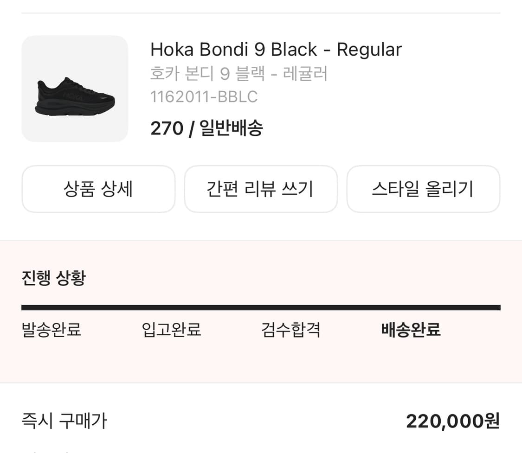Viewport: 522px width, 453px height.
Task: Click the size 270 text
Action: [x=167, y=128]
